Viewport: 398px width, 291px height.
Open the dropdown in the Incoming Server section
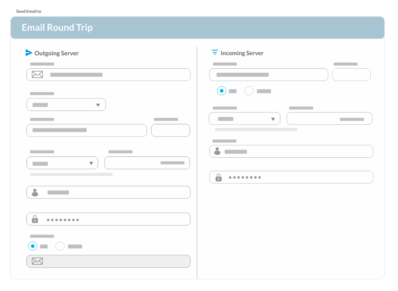pos(244,118)
